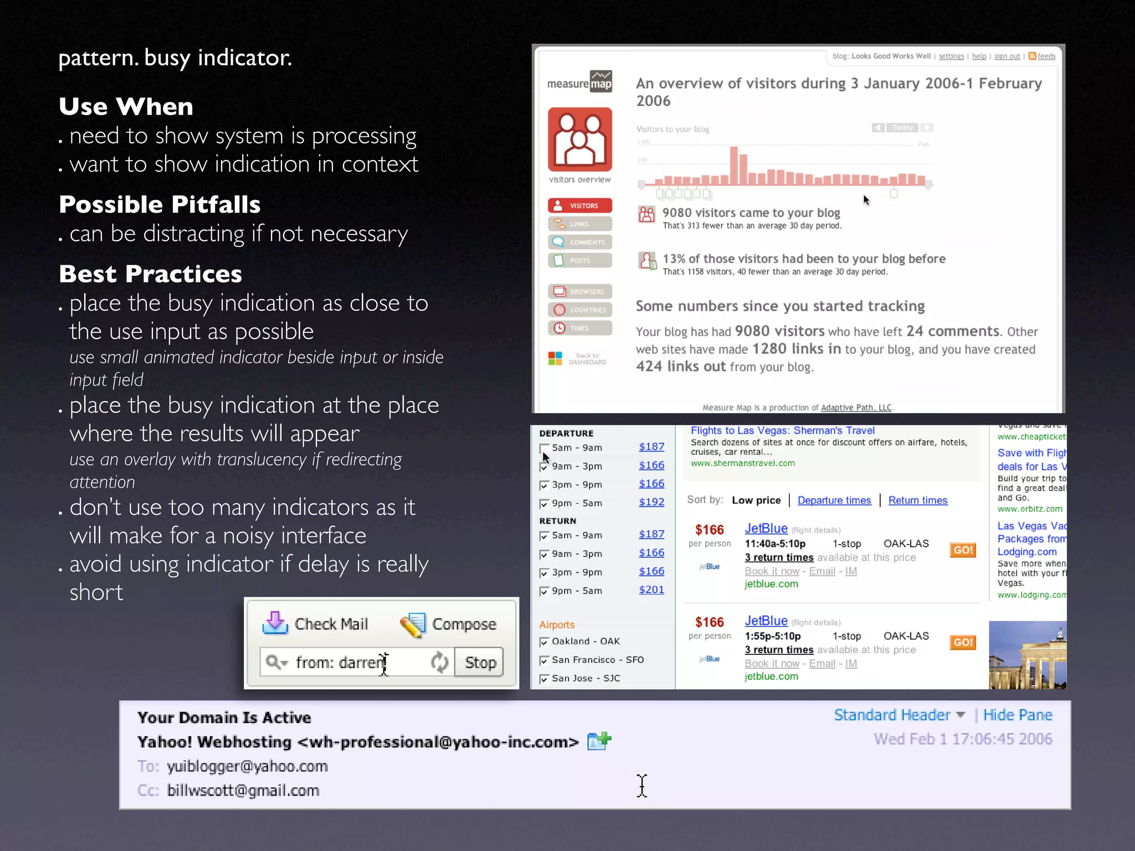Image resolution: width=1135 pixels, height=851 pixels.
Task: Sort flights by Return times
Action: (918, 500)
